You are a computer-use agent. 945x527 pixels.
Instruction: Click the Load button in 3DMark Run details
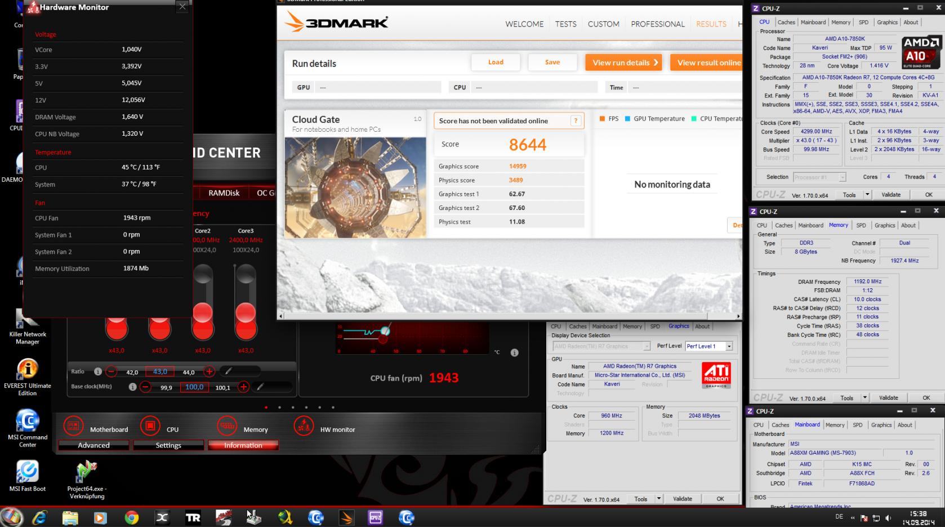click(496, 62)
